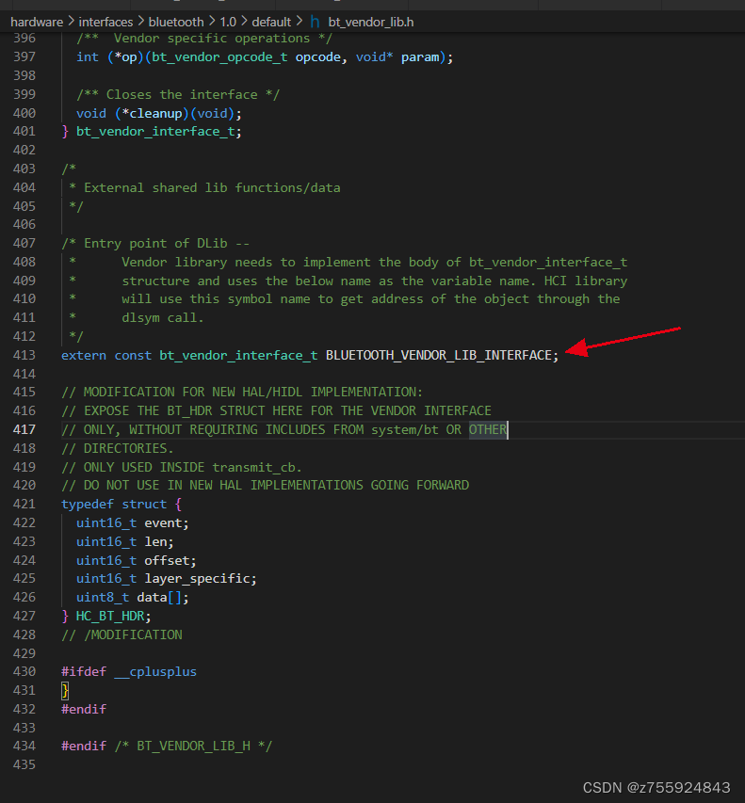Click the 'interfaces' breadcrumb segment
Viewport: 745px width, 803px height.
coord(105,22)
